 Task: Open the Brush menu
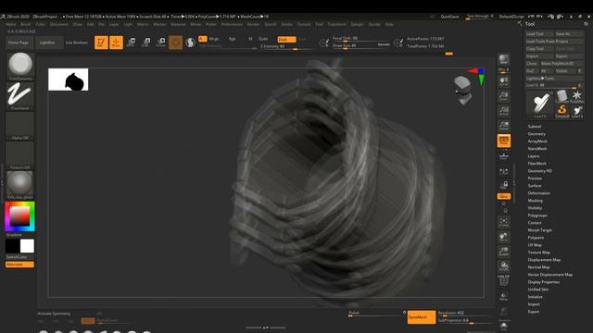tap(26, 24)
